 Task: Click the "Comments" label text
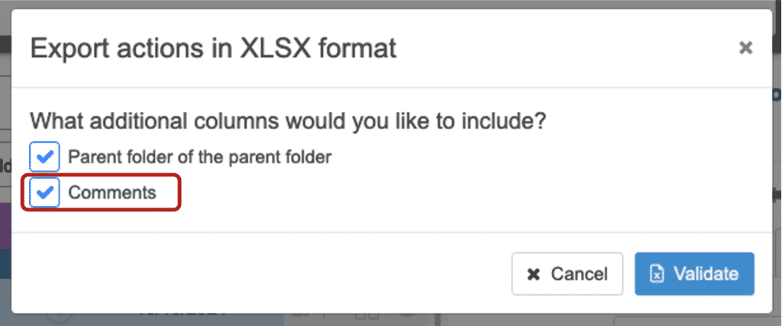[x=112, y=192]
